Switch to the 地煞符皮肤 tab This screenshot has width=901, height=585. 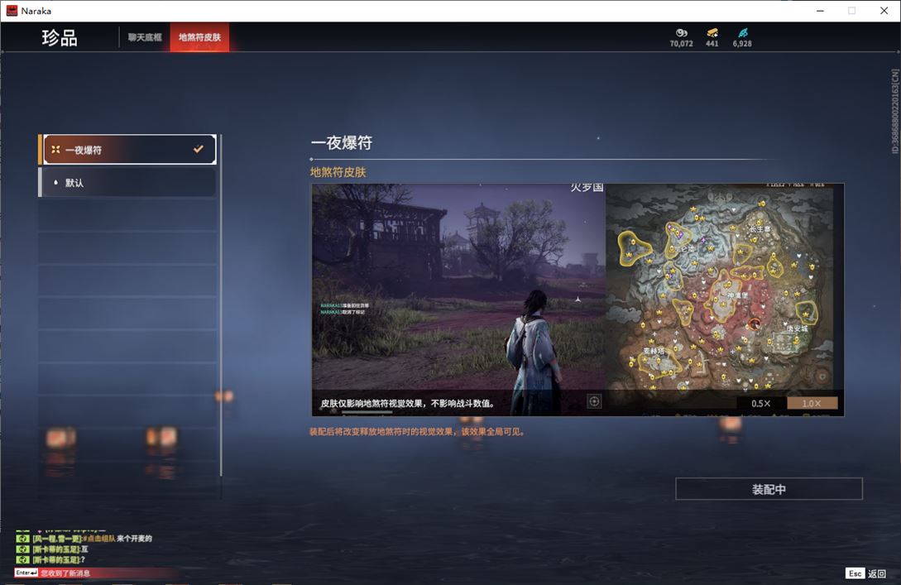pyautogui.click(x=199, y=37)
